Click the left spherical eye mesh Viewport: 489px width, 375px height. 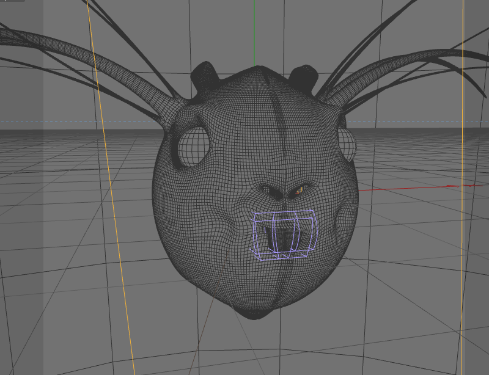pyautogui.click(x=192, y=147)
